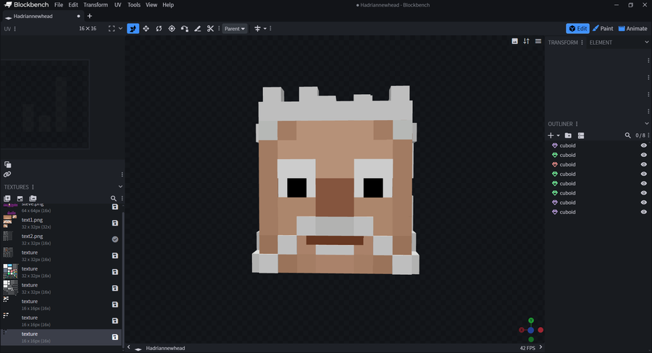Click the viewport screenshot image icon
Viewport: 652px width, 353px height.
coord(515,41)
